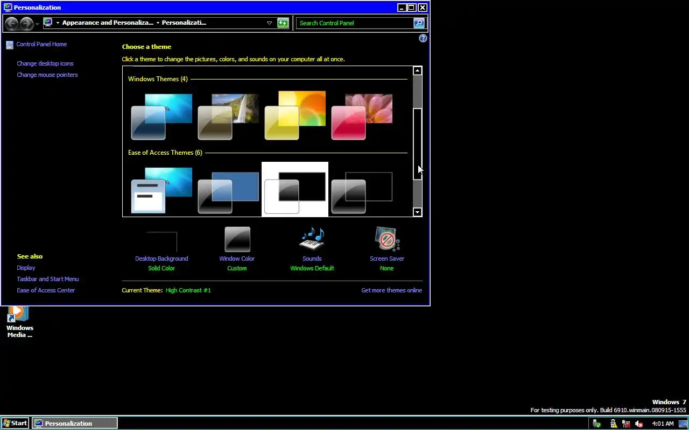Click the Sounds piano icon
The image size is (689, 430).
[x=312, y=239]
